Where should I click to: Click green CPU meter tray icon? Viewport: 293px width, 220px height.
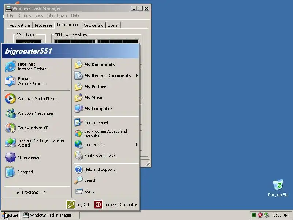[x=253, y=215]
